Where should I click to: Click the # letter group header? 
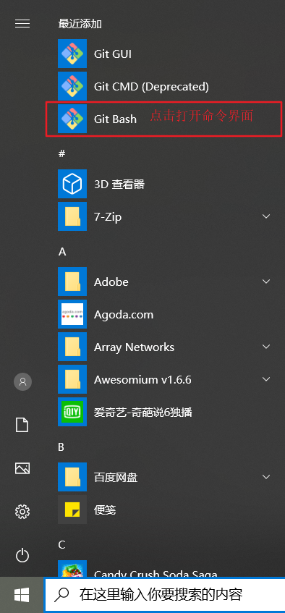coord(61,153)
